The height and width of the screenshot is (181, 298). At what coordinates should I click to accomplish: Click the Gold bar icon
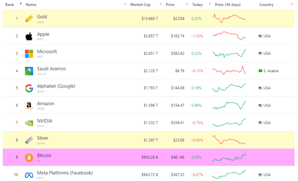tap(29, 19)
